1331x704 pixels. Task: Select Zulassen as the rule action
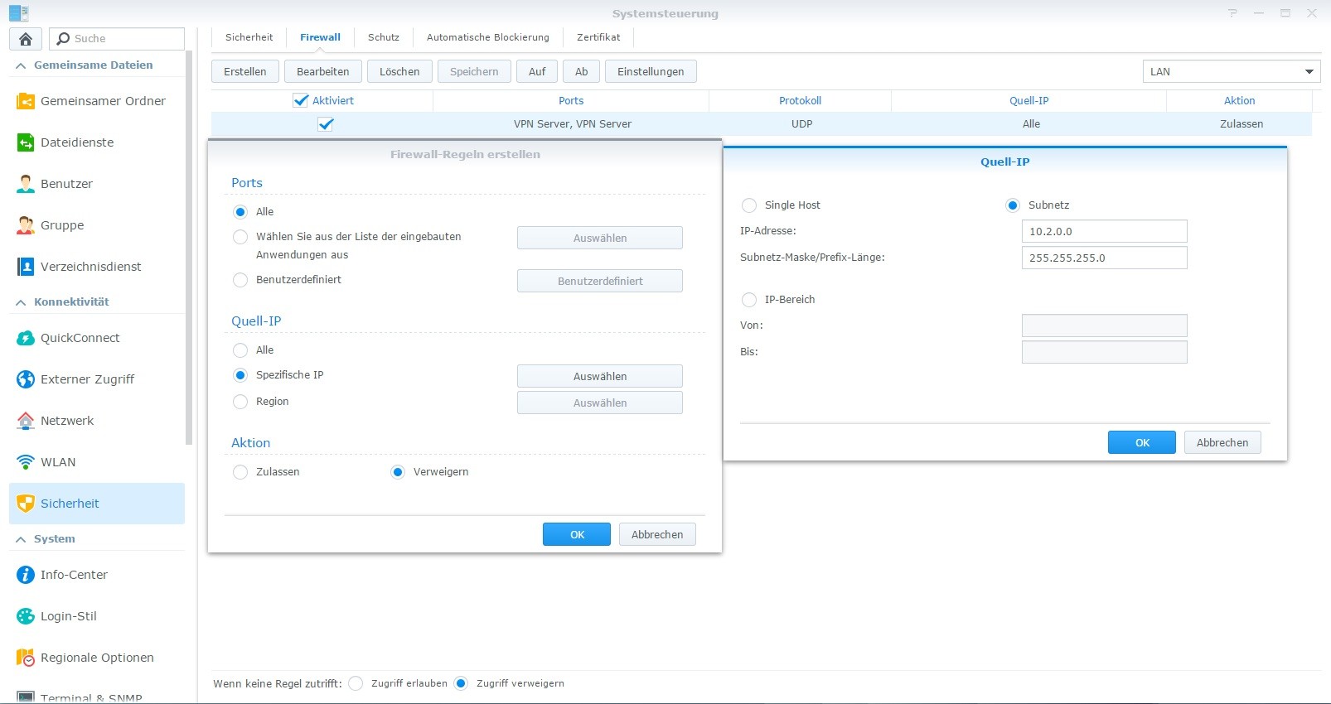[240, 472]
